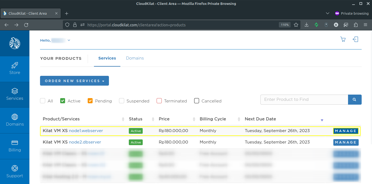Screen dimensions: 372x184
Task: Click Manage for node2.dbserver
Action: (x=346, y=142)
